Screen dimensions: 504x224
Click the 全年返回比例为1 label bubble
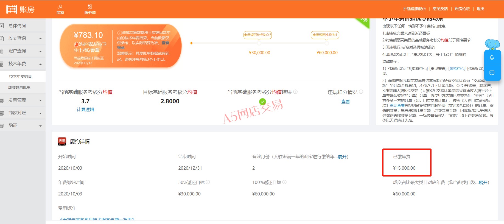point(325,35)
